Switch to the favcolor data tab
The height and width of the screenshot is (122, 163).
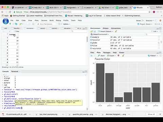pos(17,28)
